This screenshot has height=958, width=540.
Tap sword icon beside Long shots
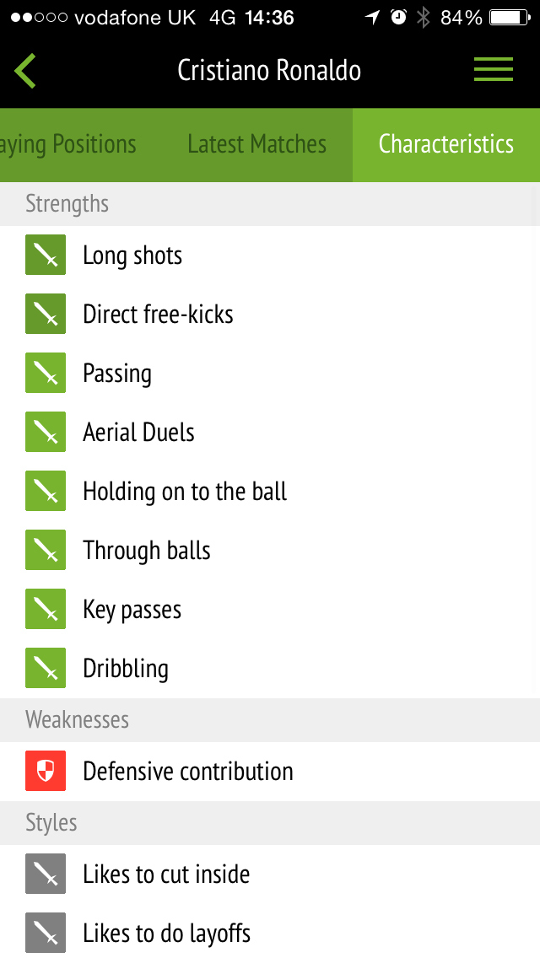tap(46, 256)
